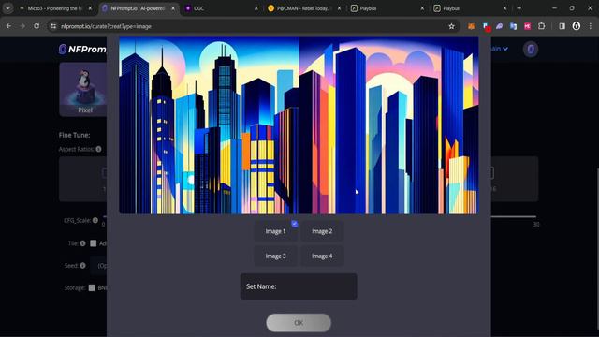
Task: Click the city skyline preview image
Action: click(x=299, y=125)
